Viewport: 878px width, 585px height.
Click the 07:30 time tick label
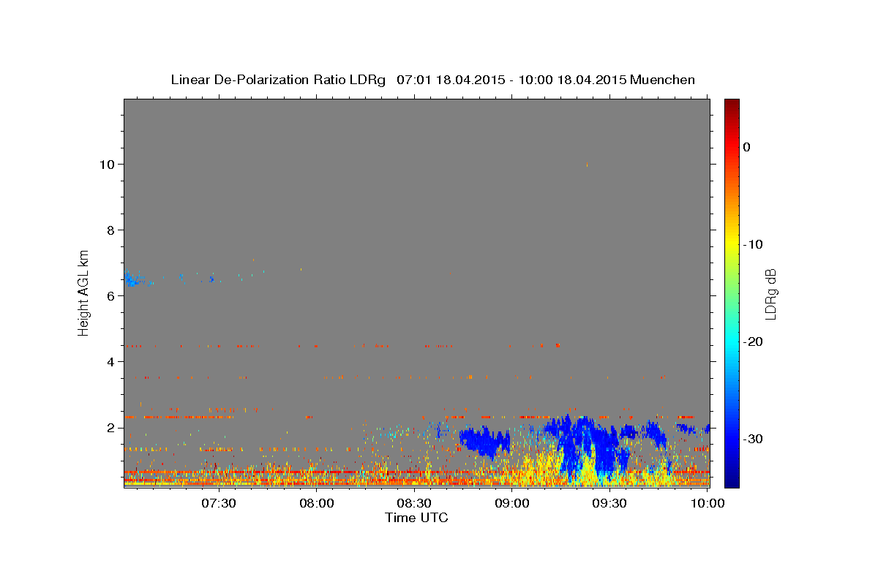(219, 503)
